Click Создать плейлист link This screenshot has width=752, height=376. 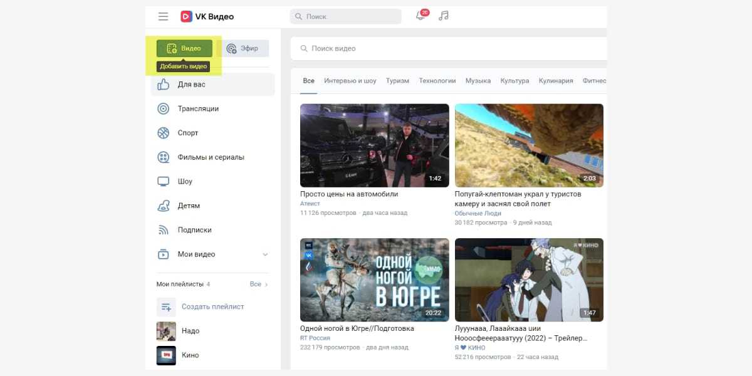[x=212, y=306]
